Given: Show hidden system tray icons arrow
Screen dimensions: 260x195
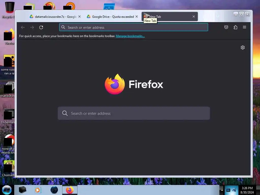Looking at the screenshot, I should [x=222, y=190].
